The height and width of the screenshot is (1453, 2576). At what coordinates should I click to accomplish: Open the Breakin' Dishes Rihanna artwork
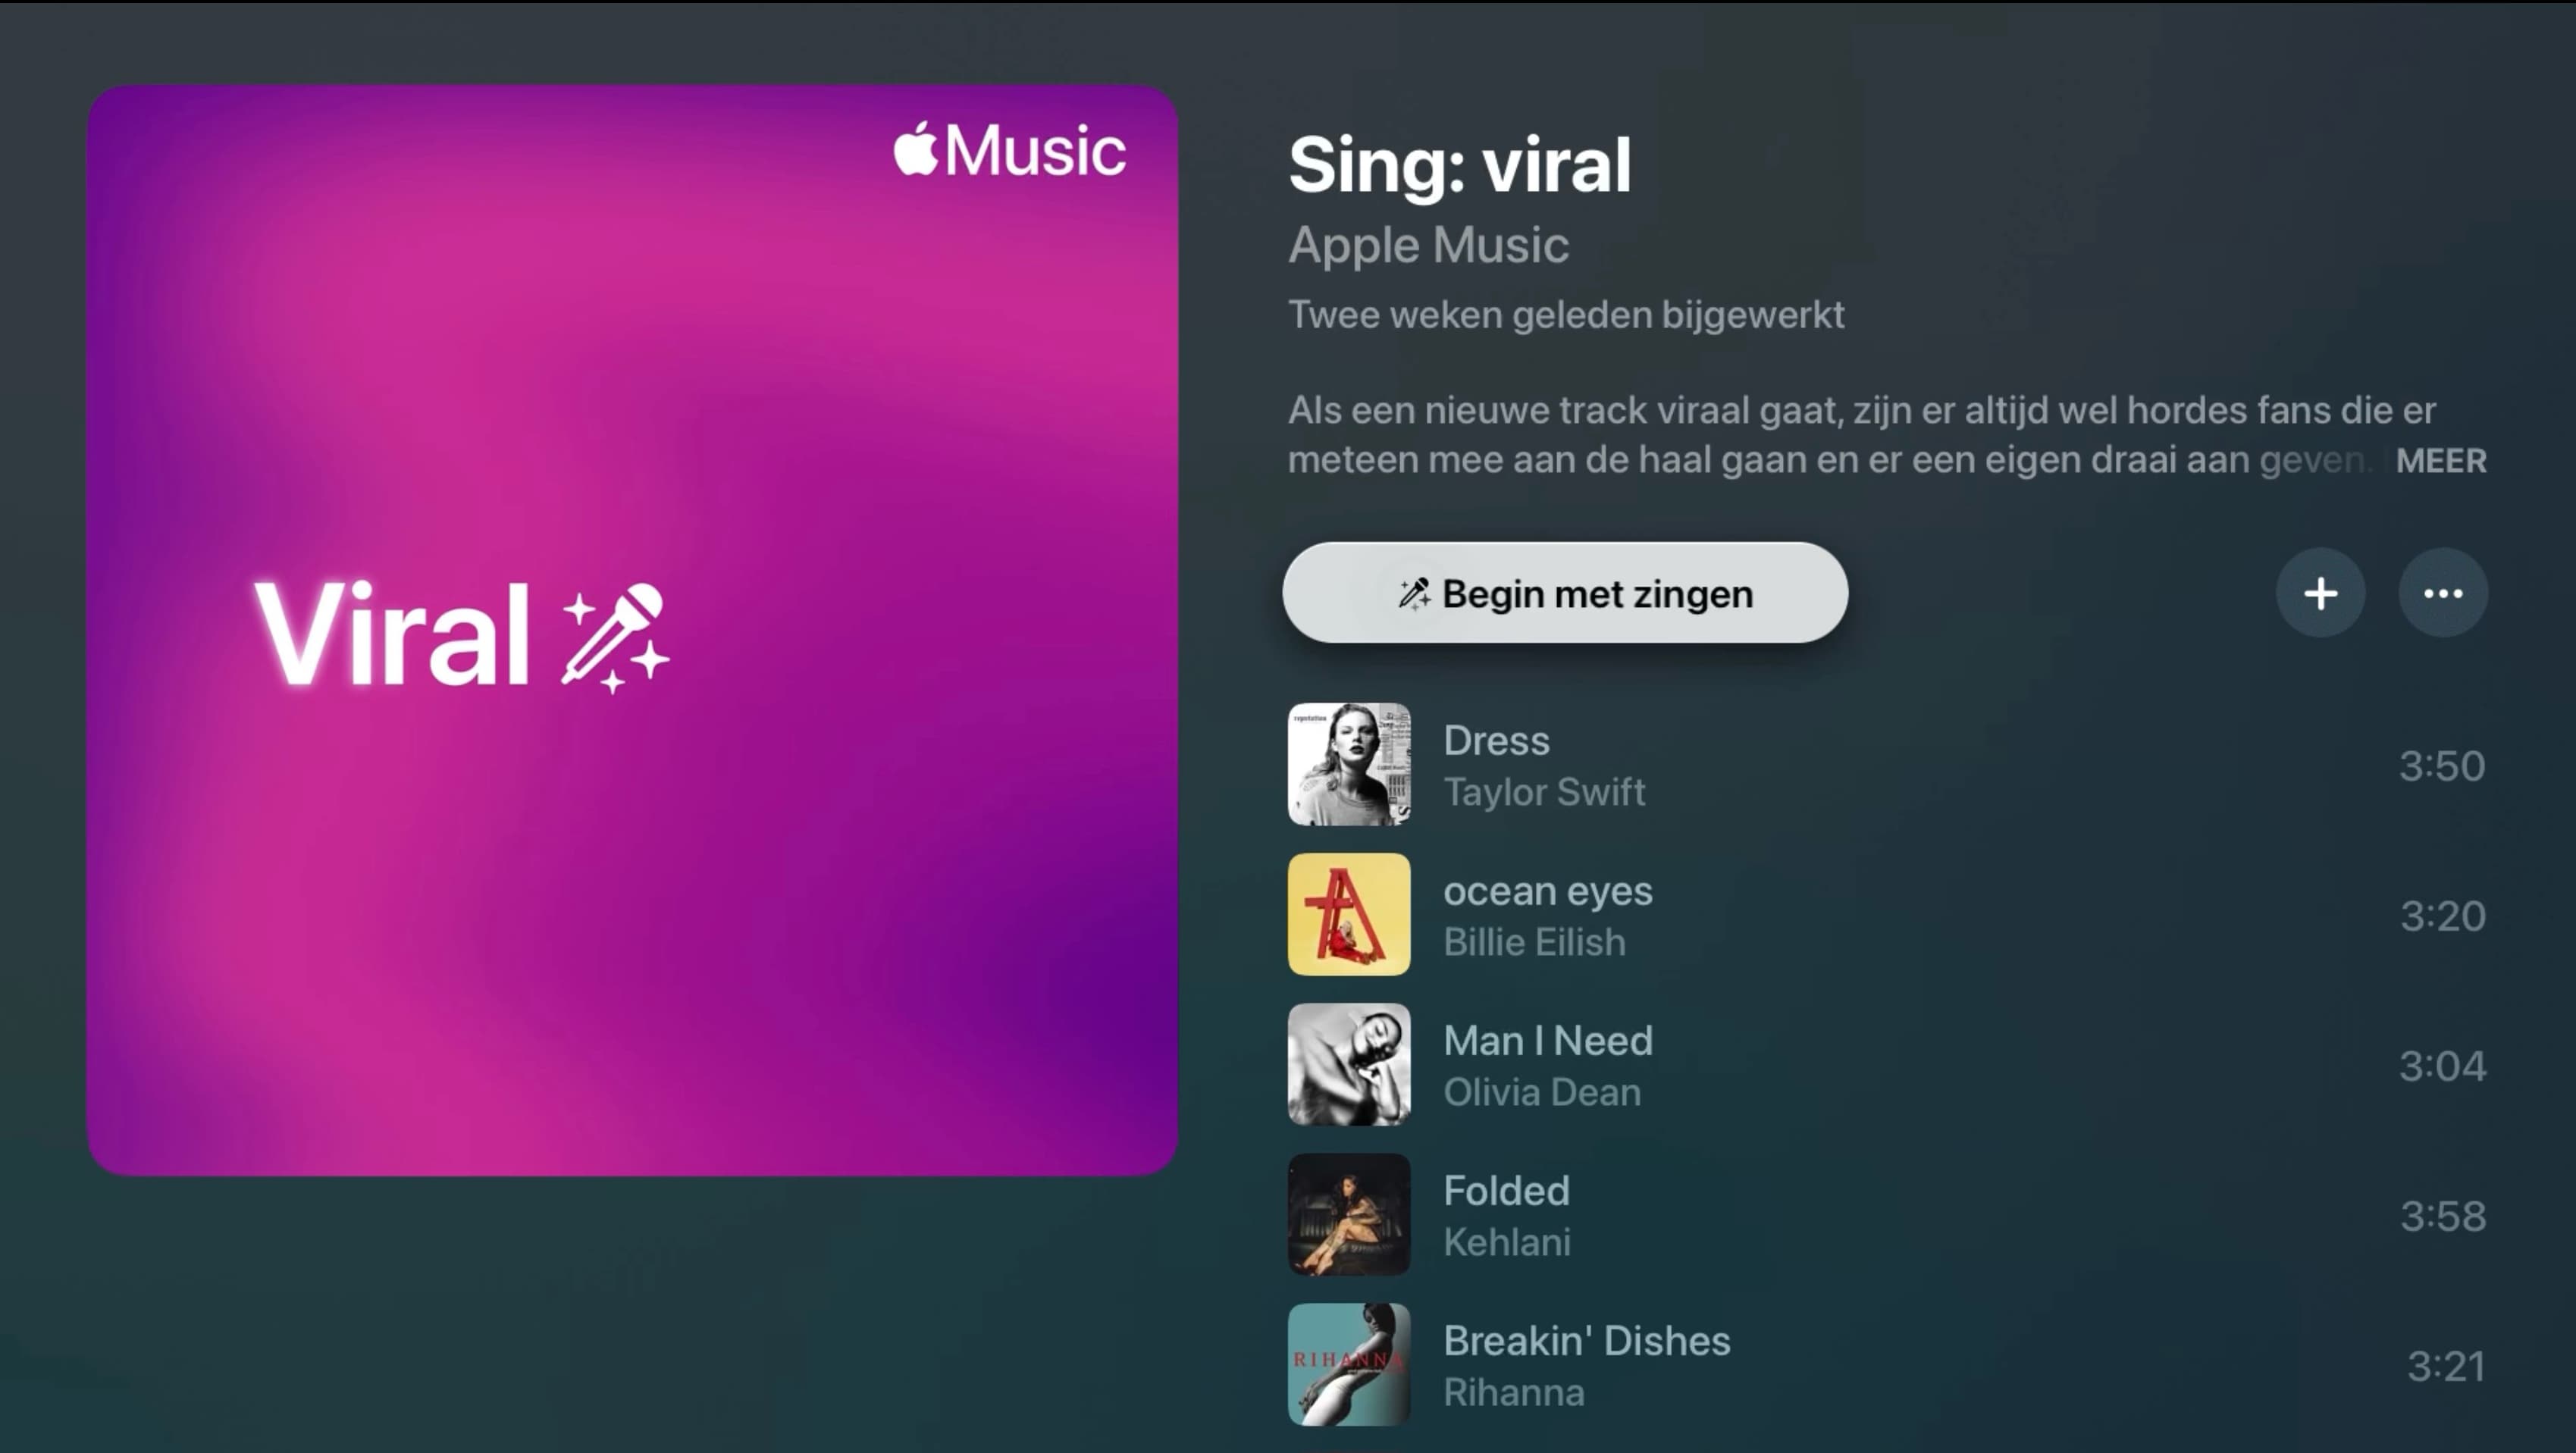click(x=1349, y=1364)
